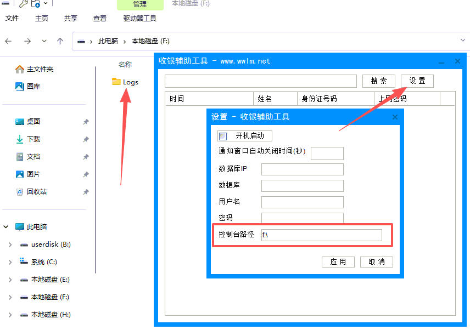The height and width of the screenshot is (330, 470).
Task: Collapse the 此电脑 tree node
Action: pos(7,227)
